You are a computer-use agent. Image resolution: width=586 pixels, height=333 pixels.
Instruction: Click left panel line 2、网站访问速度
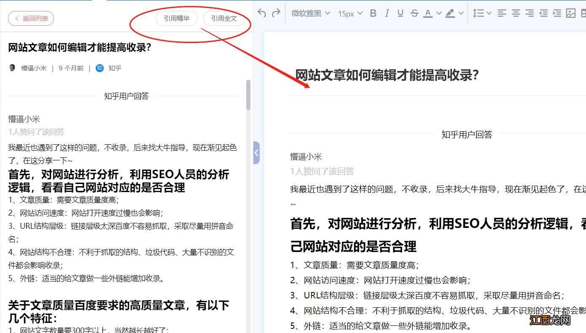(86, 213)
